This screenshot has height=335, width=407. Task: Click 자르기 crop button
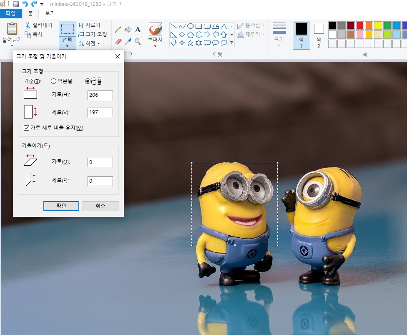(90, 25)
